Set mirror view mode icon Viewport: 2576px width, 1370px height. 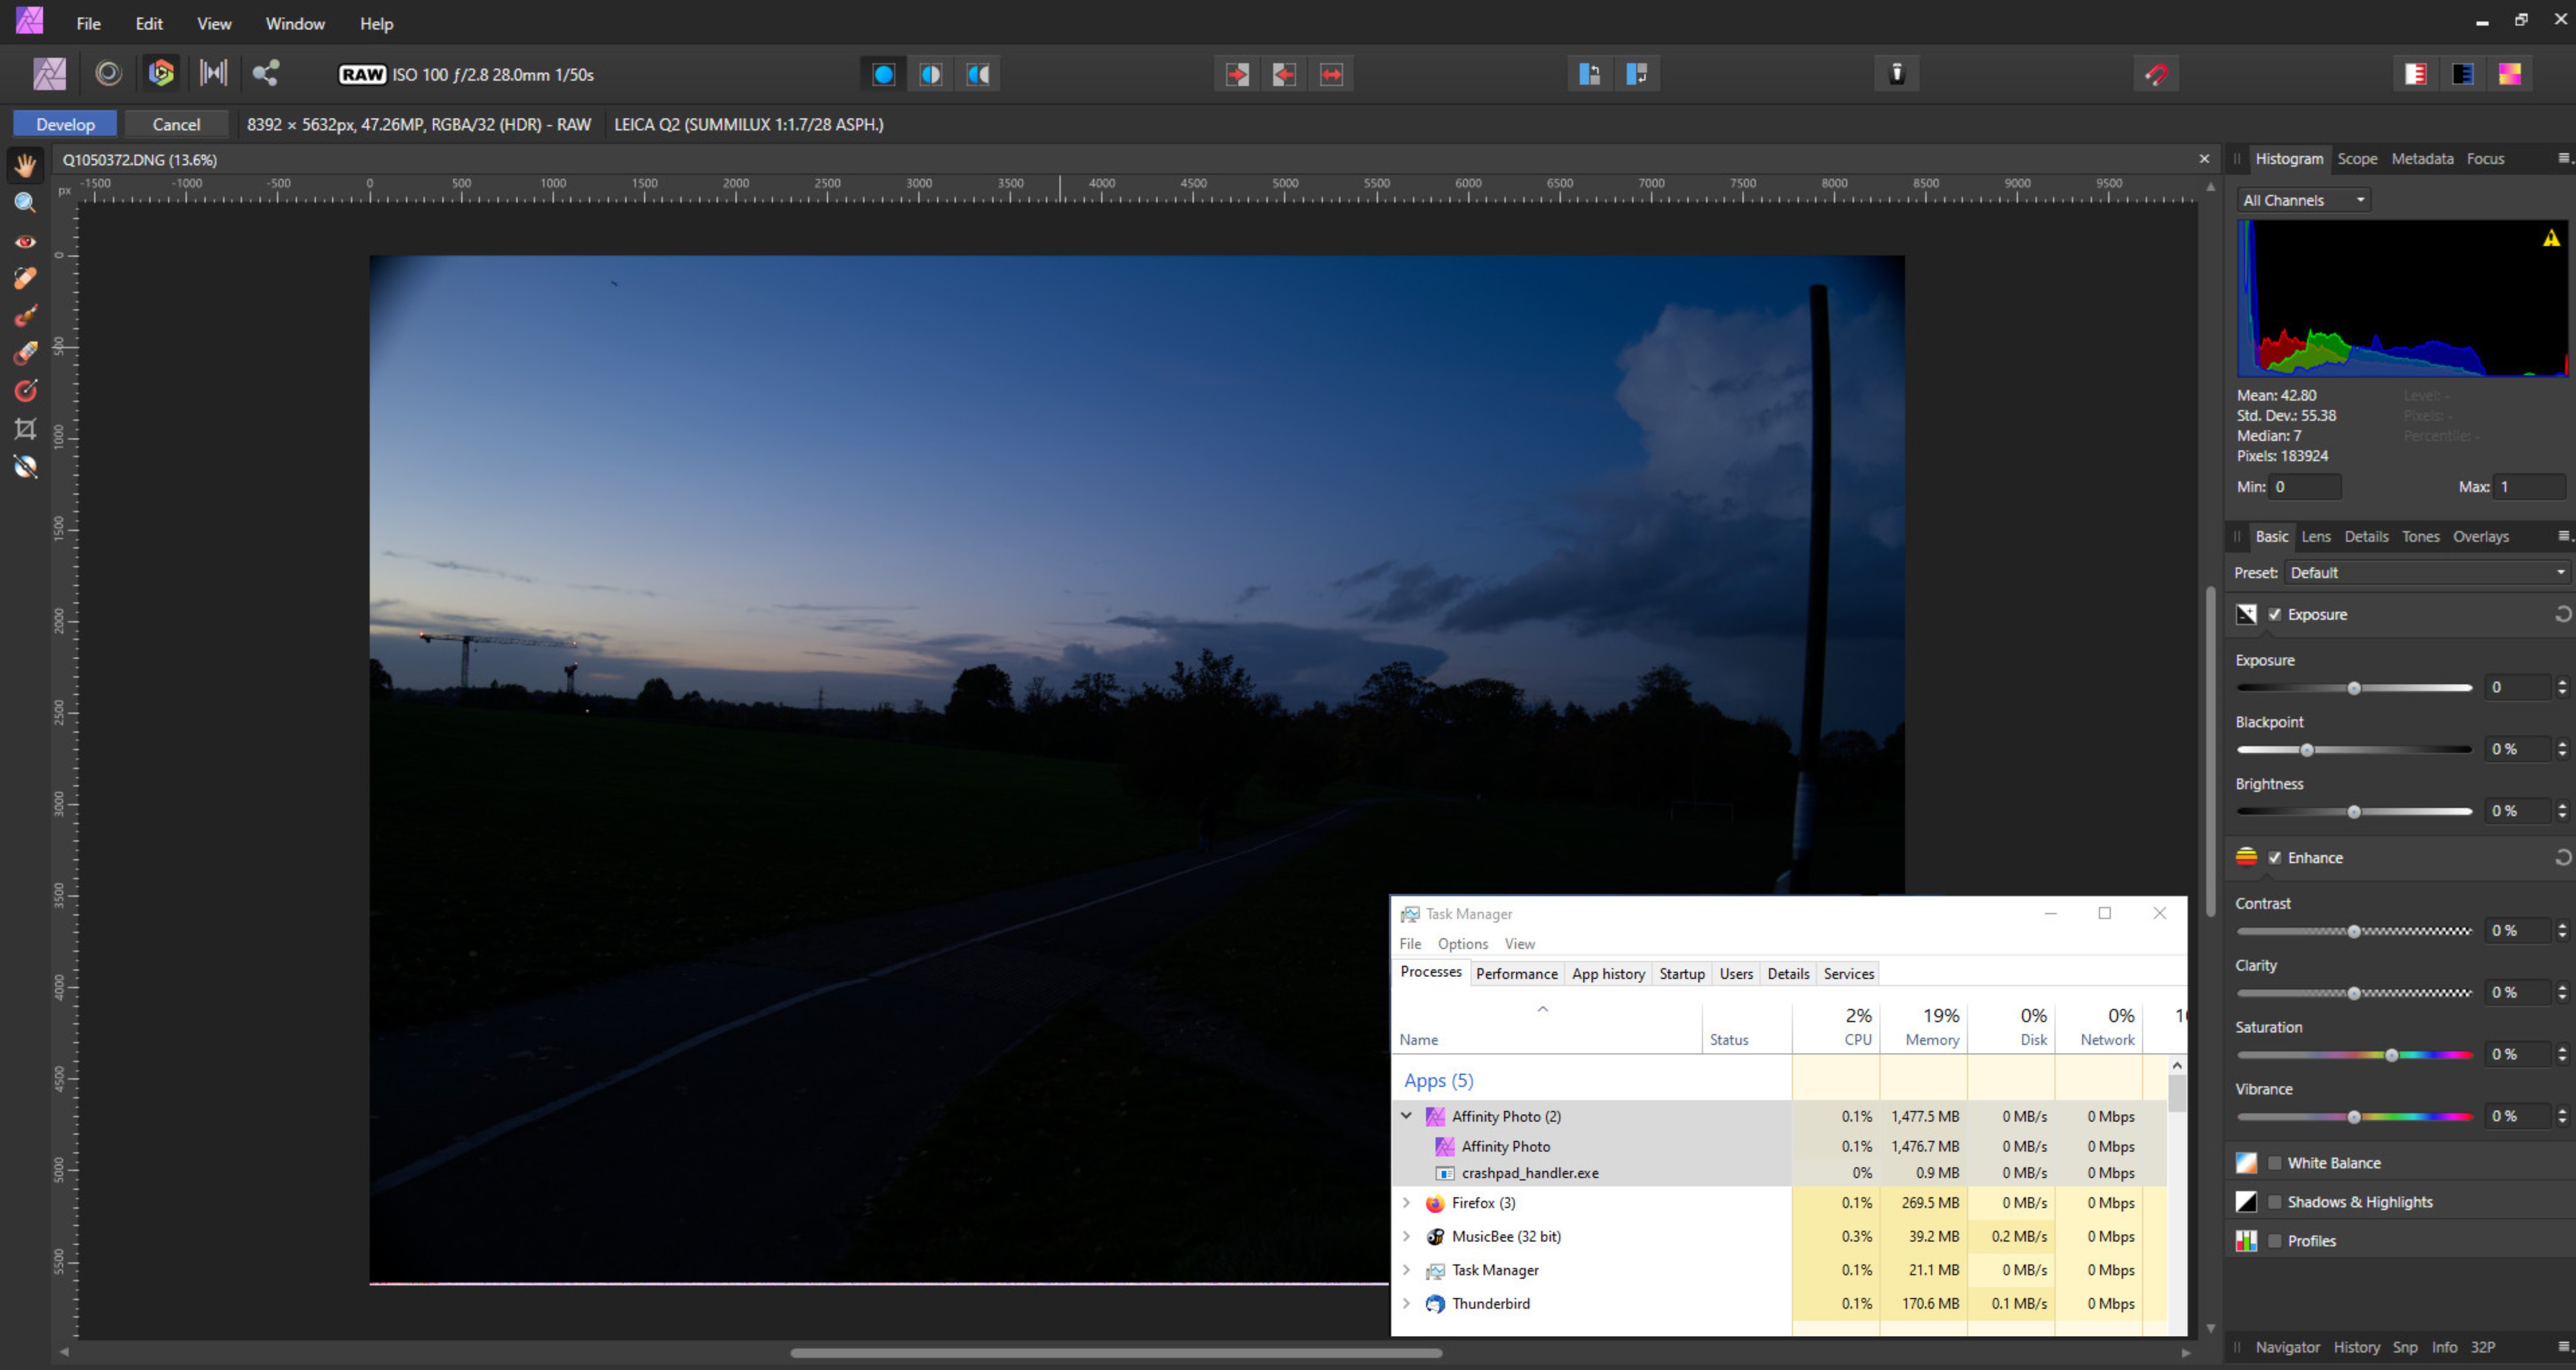[977, 74]
